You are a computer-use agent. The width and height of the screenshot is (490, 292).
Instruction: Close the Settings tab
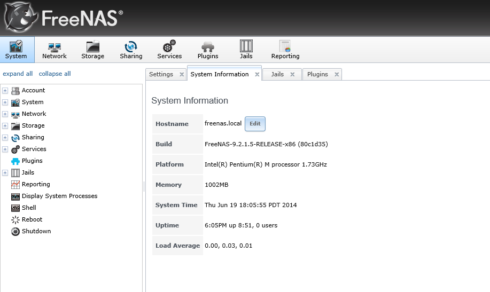coord(182,74)
